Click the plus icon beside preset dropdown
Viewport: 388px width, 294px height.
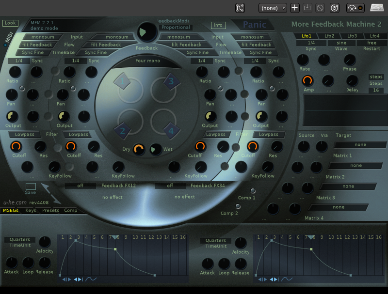pyautogui.click(x=294, y=8)
